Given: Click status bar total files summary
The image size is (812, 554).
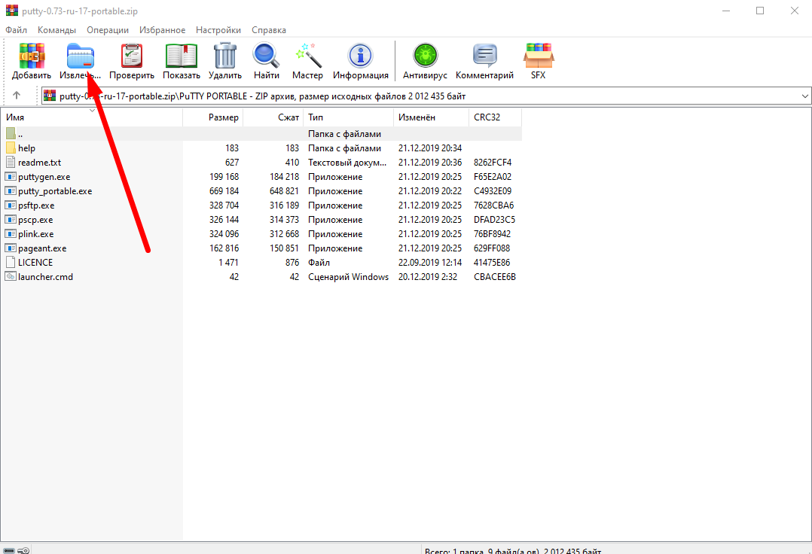Looking at the screenshot, I should pos(513,550).
